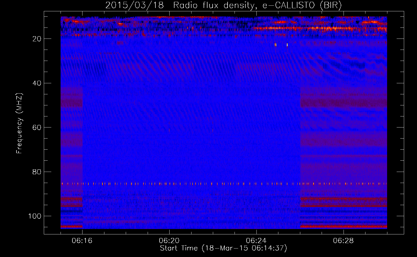Select the Frequency (MHZ) axis label
The image size is (417, 257).
point(19,123)
